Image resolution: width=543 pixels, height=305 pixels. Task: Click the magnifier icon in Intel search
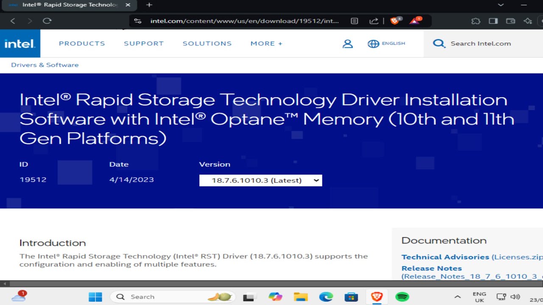(439, 44)
